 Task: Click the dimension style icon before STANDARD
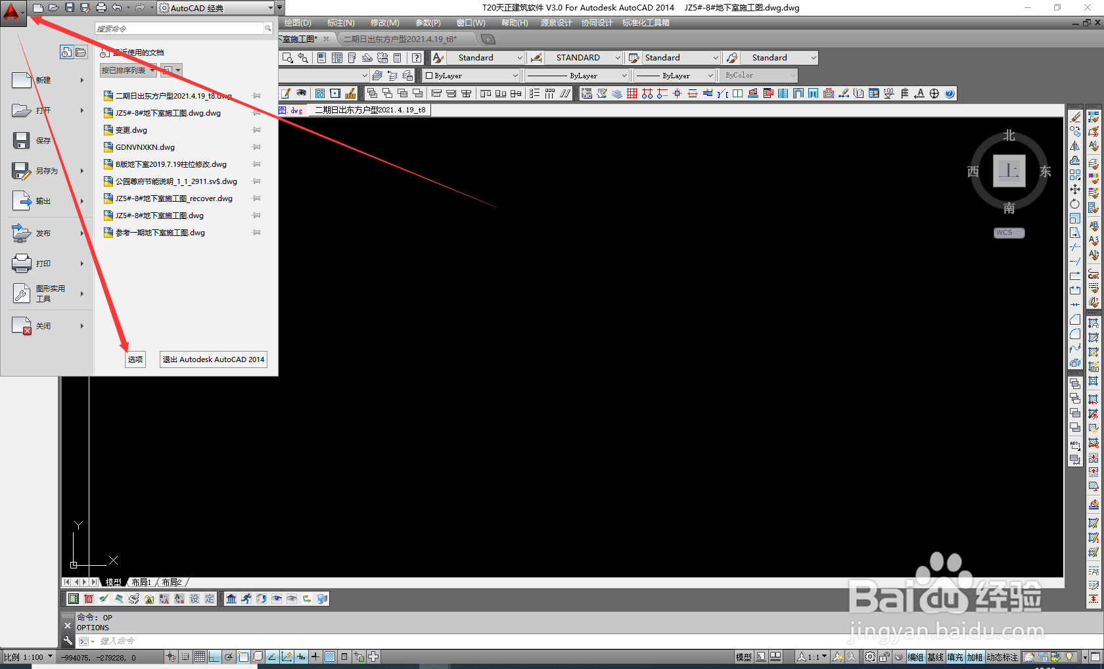tap(537, 58)
